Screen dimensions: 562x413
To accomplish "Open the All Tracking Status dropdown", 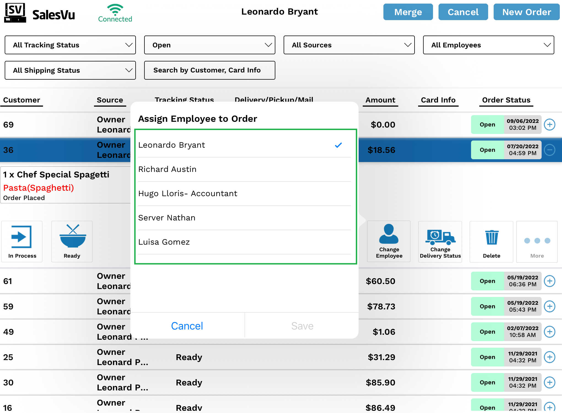I will (x=70, y=45).
